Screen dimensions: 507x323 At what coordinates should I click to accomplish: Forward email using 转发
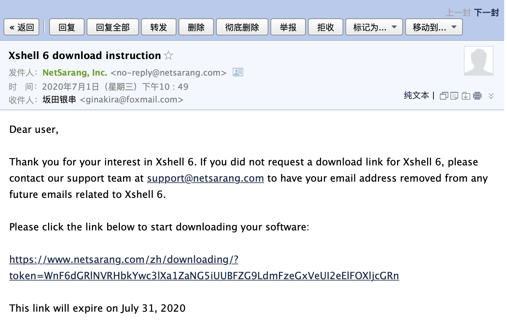(x=159, y=27)
